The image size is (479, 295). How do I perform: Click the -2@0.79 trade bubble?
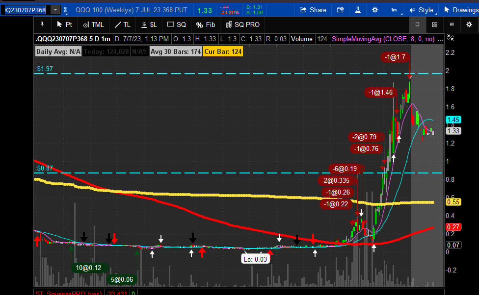365,137
